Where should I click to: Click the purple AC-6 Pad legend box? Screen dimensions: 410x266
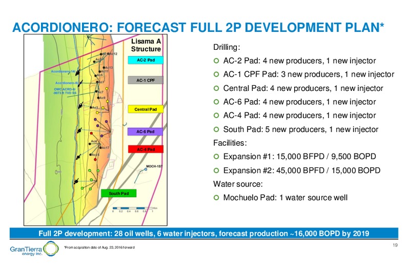145,131
